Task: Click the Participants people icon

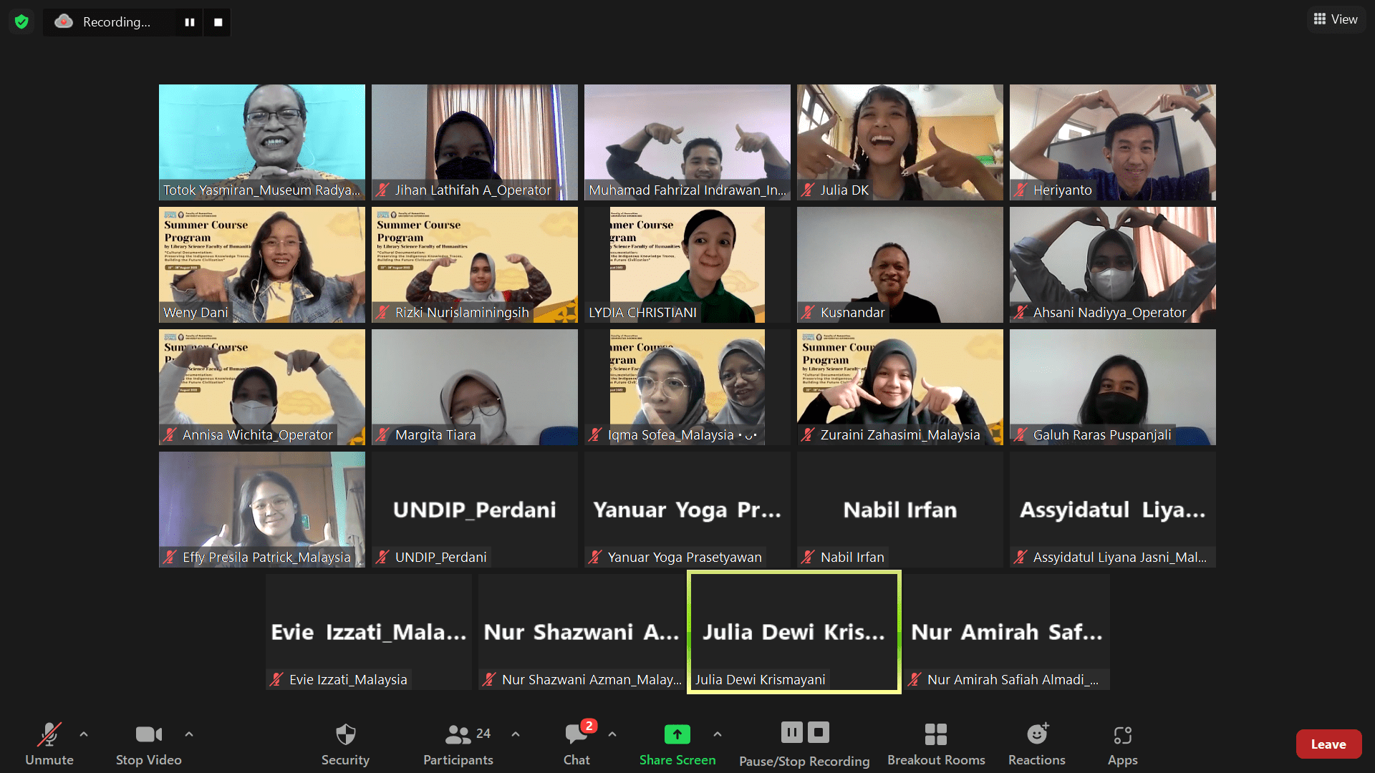Action: point(457,734)
